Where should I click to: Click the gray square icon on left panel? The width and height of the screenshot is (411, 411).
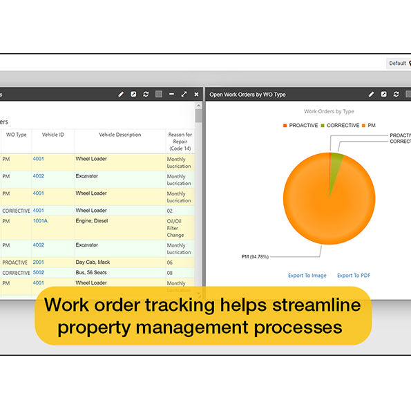(159, 94)
